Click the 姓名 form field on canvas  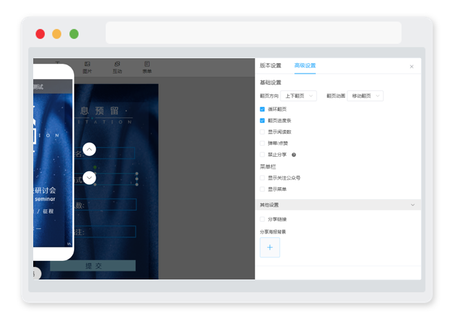[x=105, y=153]
